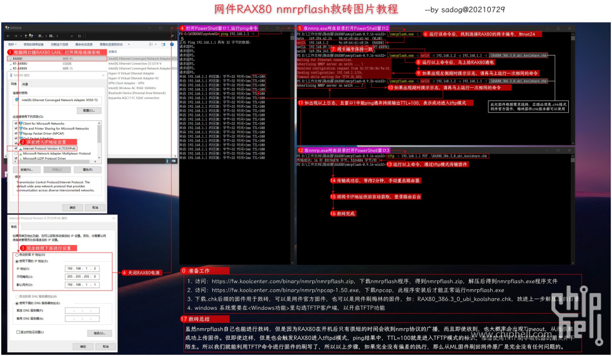Image resolution: width=612 pixels, height=356 pixels.
Task: Toggle Npcap Packet Driver (NPCAP) checkbox
Action: [x=16, y=133]
